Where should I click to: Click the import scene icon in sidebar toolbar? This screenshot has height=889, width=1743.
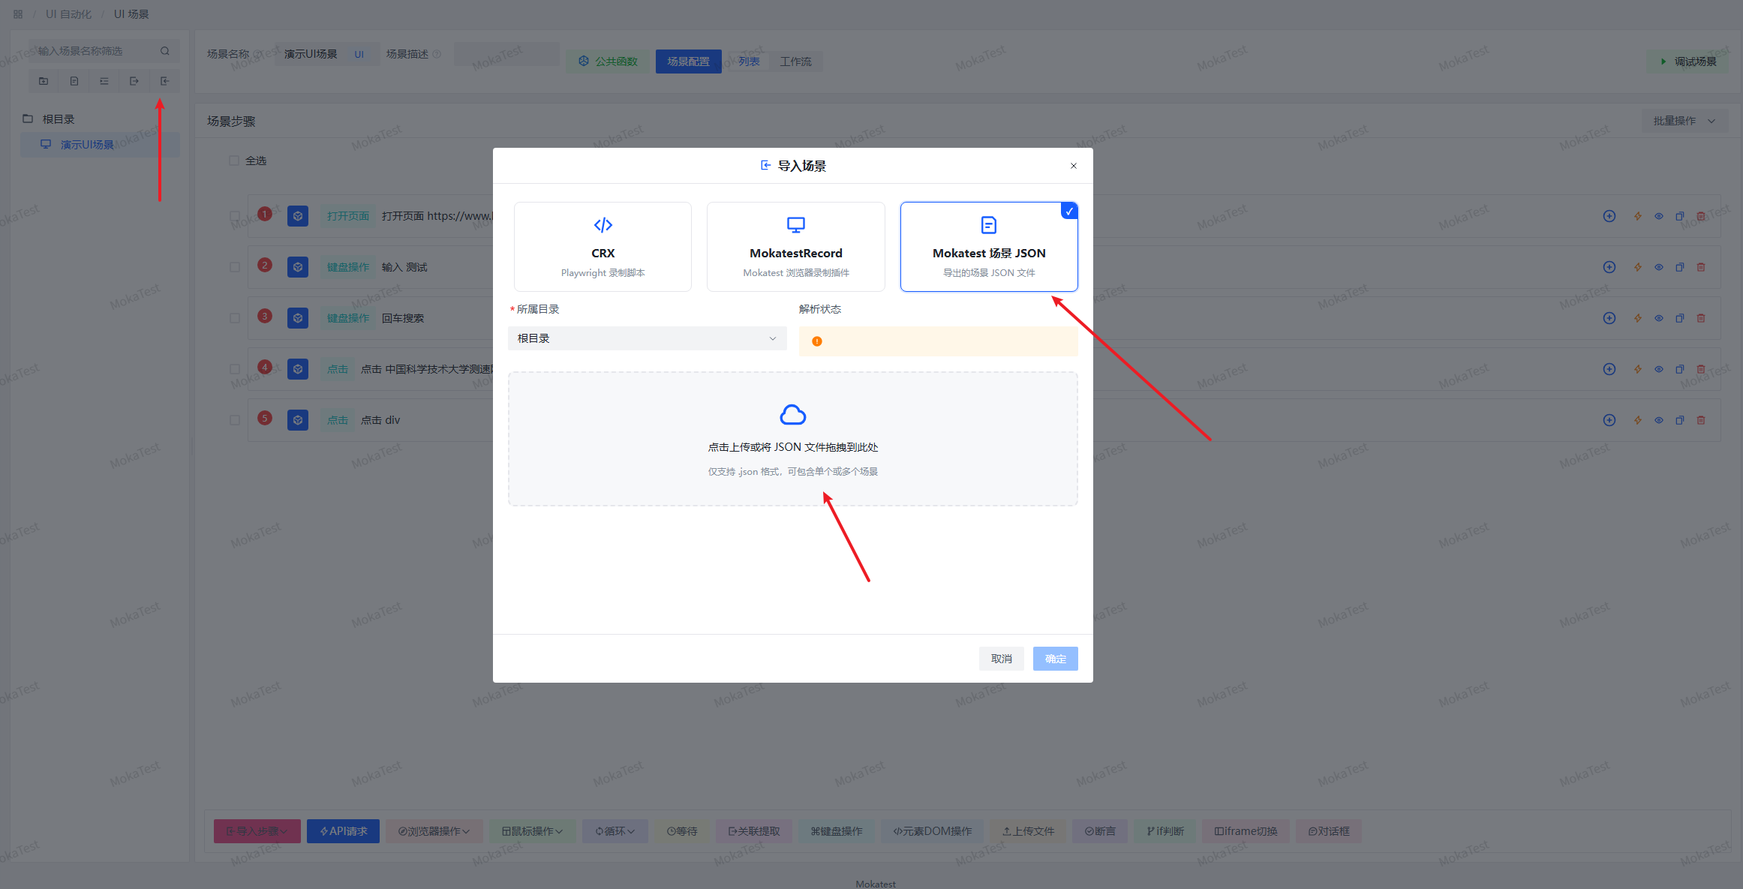coord(164,81)
